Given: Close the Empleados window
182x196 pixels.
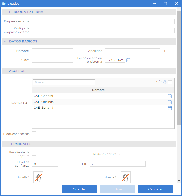Looking at the screenshot, I should 176,4.
